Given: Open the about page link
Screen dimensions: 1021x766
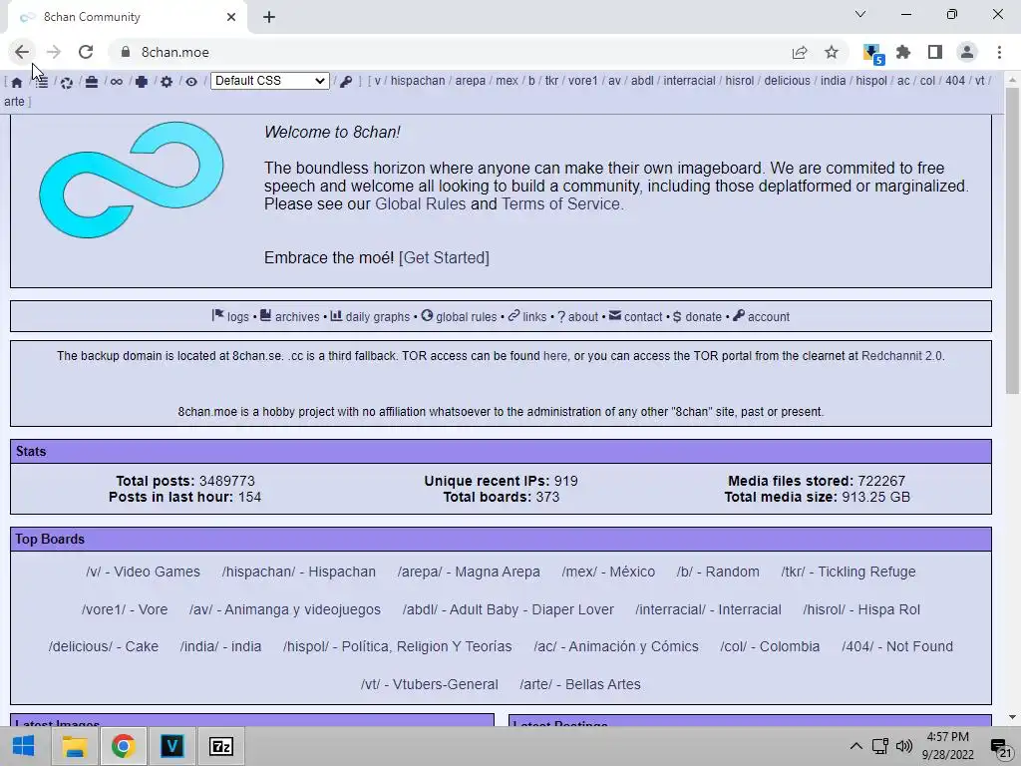Looking at the screenshot, I should point(577,316).
